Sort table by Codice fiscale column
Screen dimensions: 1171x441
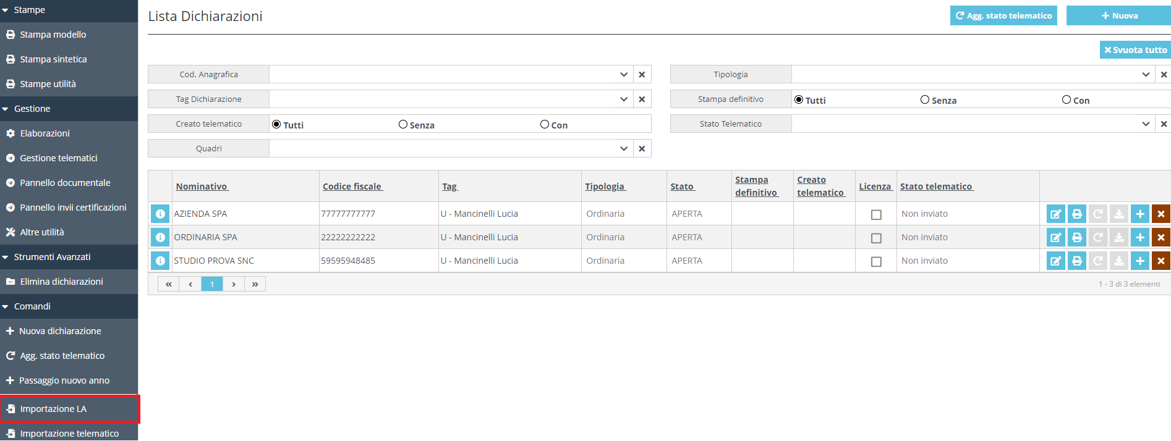tap(352, 187)
